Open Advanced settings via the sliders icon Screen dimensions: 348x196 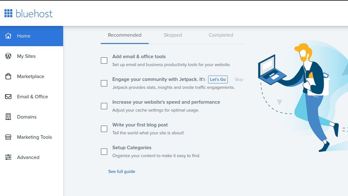coord(8,157)
